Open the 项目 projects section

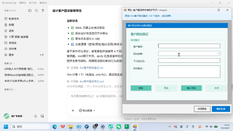click(9, 31)
